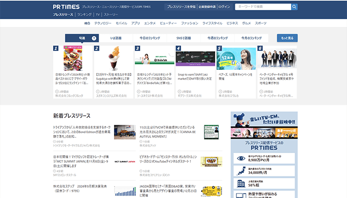347x198 pixels.
Task: Open rank 6 group photo thumbnail
Action: coord(277,58)
